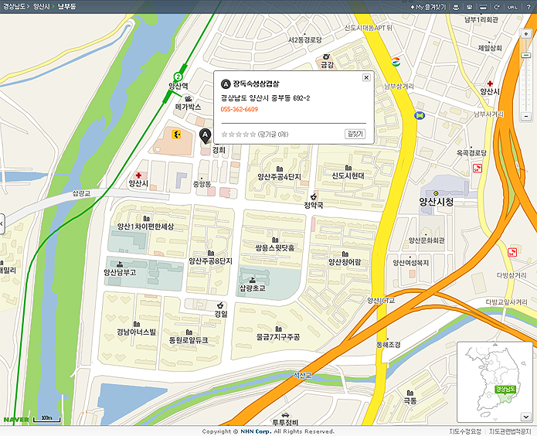The image size is (537, 436).
Task: Click the 양산시청 city hall marker
Action: [x=436, y=193]
